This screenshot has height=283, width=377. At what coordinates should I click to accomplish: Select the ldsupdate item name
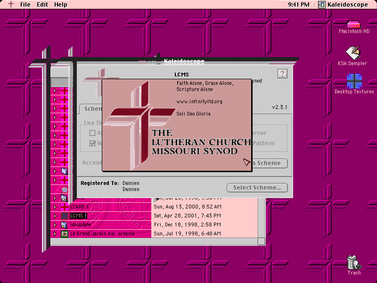[81, 225]
